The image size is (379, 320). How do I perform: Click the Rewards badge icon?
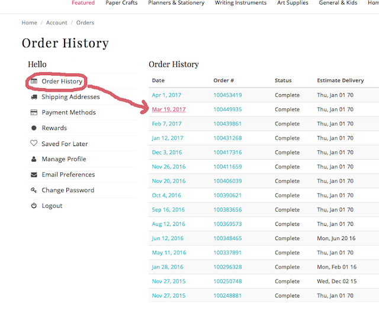tap(34, 128)
